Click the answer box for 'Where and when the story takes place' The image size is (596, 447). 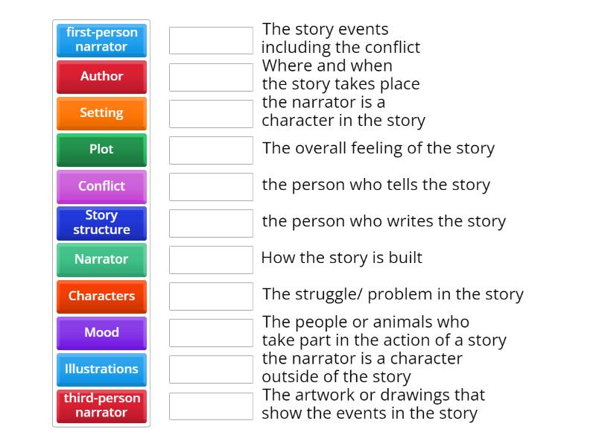coord(211,77)
